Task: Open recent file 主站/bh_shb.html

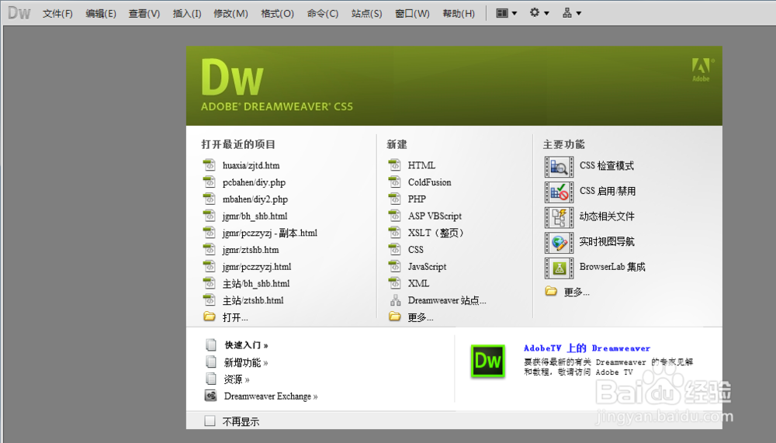Action: (x=256, y=284)
